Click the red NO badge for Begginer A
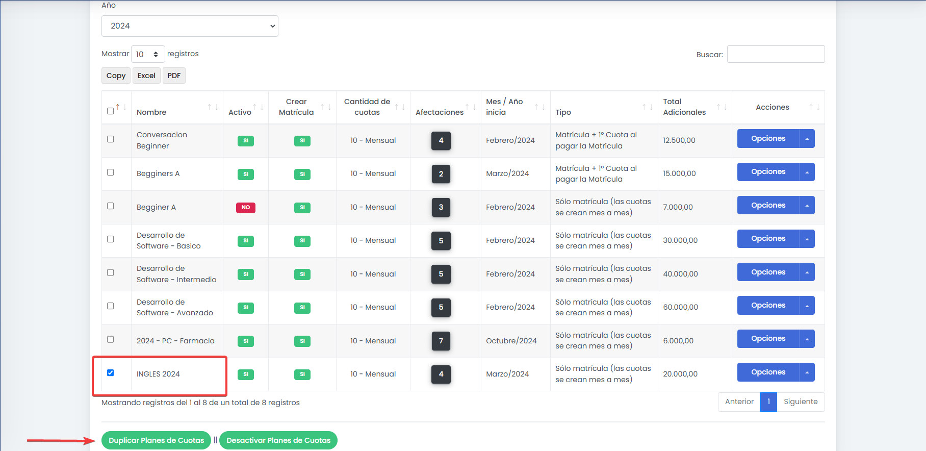Screen dimensions: 926x451 pos(246,208)
